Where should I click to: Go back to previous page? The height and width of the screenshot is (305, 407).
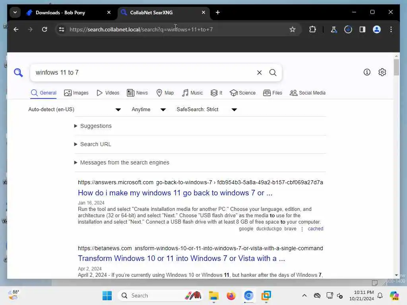[16, 29]
